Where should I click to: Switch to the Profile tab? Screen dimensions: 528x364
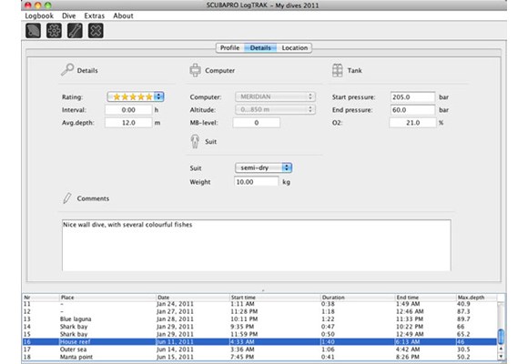point(230,48)
